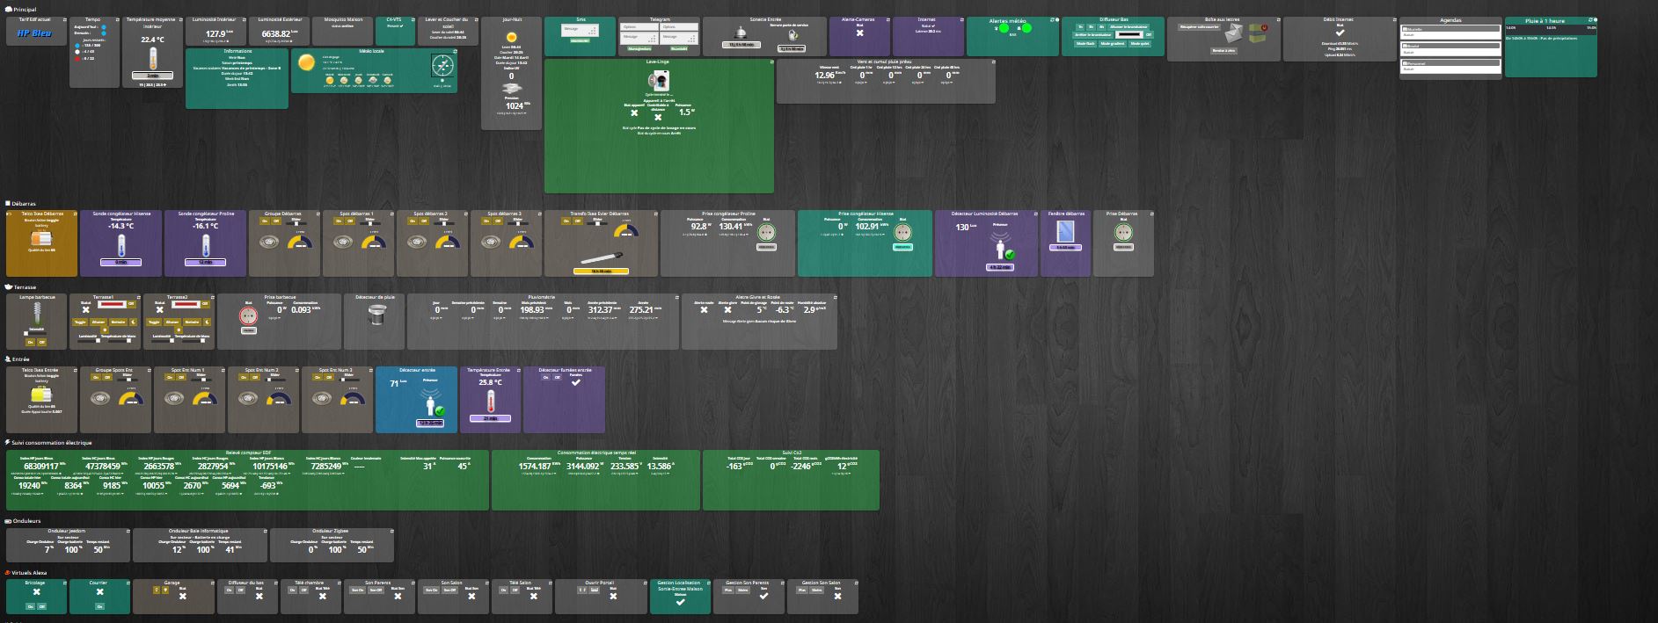Image resolution: width=1658 pixels, height=623 pixels.
Task: Go to the Débarras section header
Action: [25, 203]
